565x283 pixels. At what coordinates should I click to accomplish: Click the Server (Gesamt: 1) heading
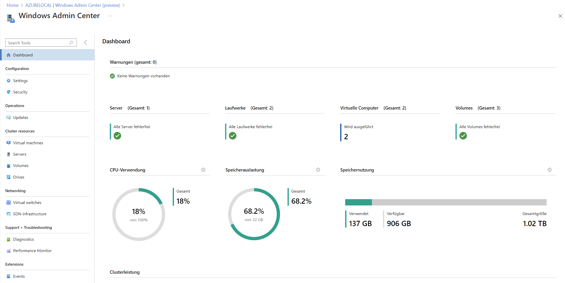pyautogui.click(x=130, y=108)
